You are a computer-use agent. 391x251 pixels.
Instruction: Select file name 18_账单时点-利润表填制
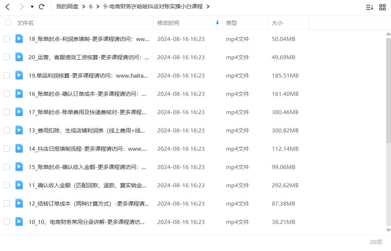pos(89,39)
